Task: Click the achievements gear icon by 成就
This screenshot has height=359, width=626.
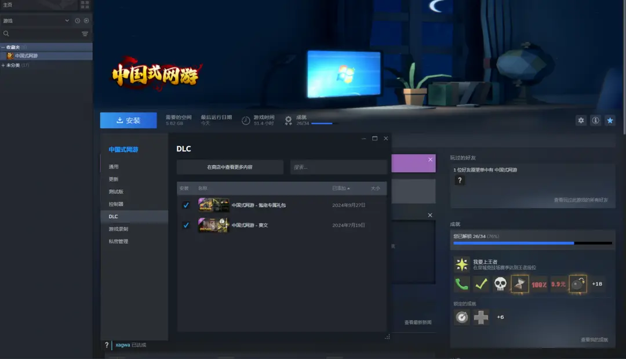Action: click(x=288, y=120)
